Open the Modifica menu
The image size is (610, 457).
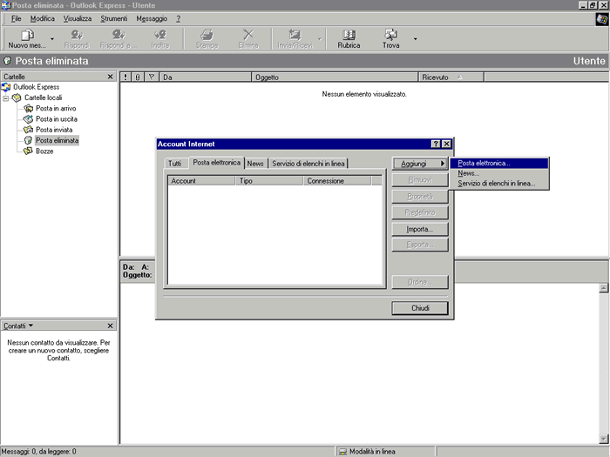[x=43, y=18]
